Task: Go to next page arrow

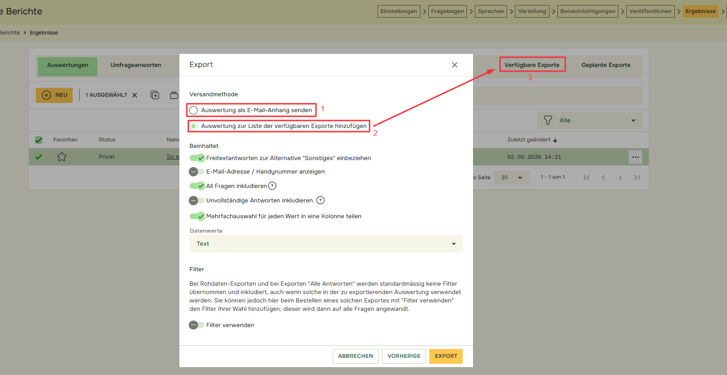Action: pos(620,177)
